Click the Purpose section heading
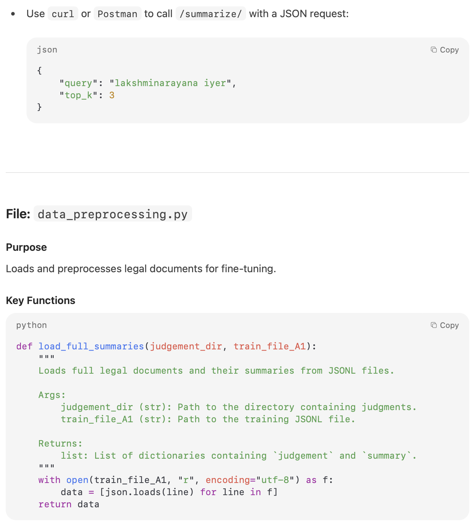 26,247
